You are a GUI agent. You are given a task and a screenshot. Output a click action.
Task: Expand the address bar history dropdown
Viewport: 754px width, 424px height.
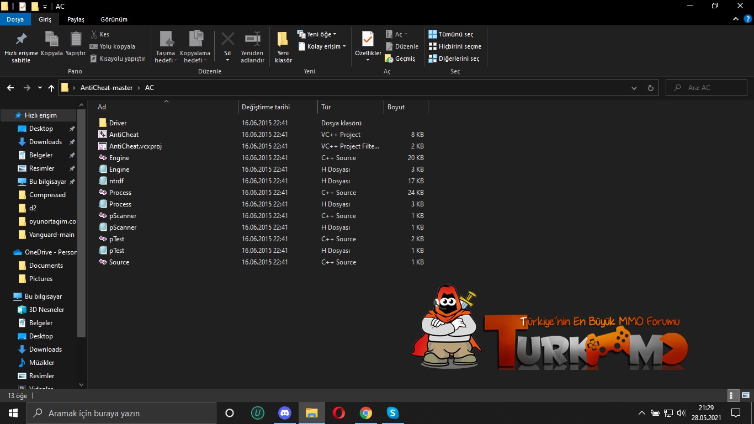click(x=634, y=88)
